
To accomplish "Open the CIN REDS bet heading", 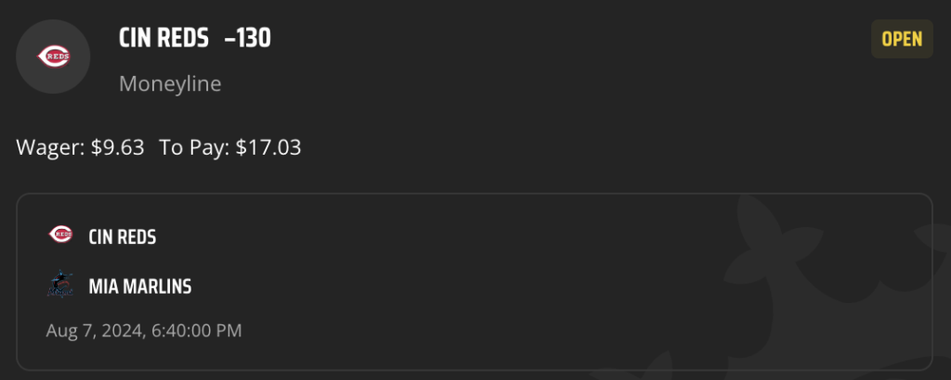I will (163, 39).
